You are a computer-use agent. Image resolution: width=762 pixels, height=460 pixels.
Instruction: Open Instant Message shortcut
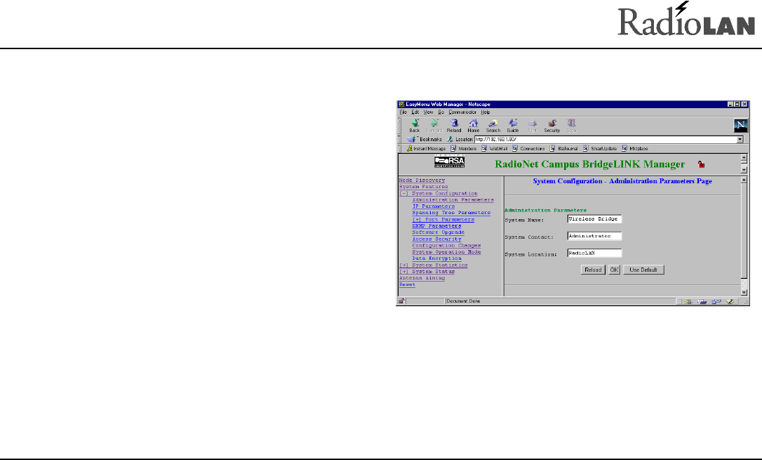(426, 149)
